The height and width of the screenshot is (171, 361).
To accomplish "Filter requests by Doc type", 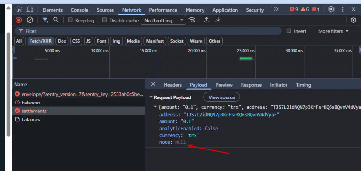I will [62, 41].
